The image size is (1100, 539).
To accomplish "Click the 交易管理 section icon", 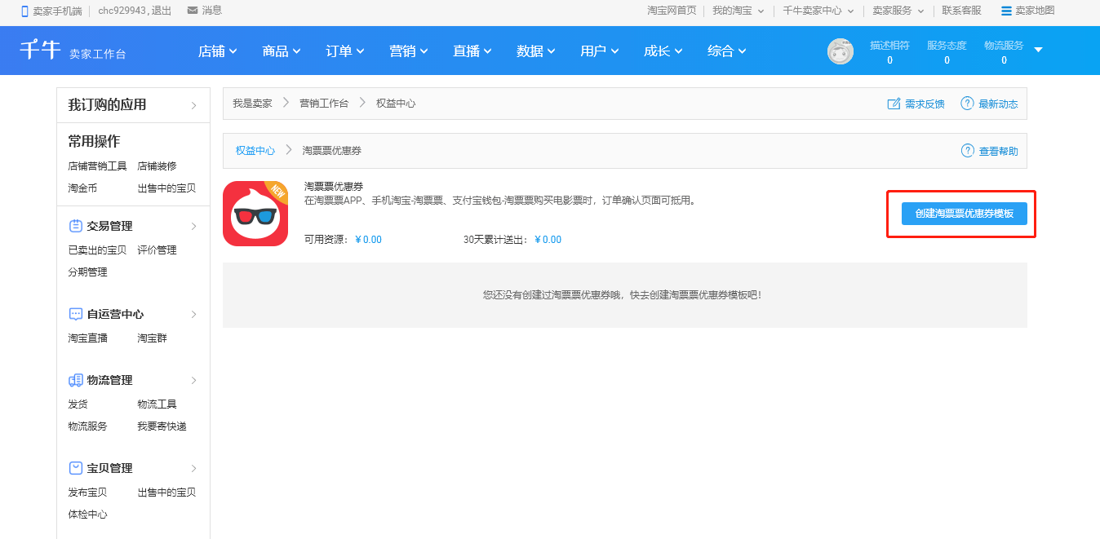I will tap(76, 226).
